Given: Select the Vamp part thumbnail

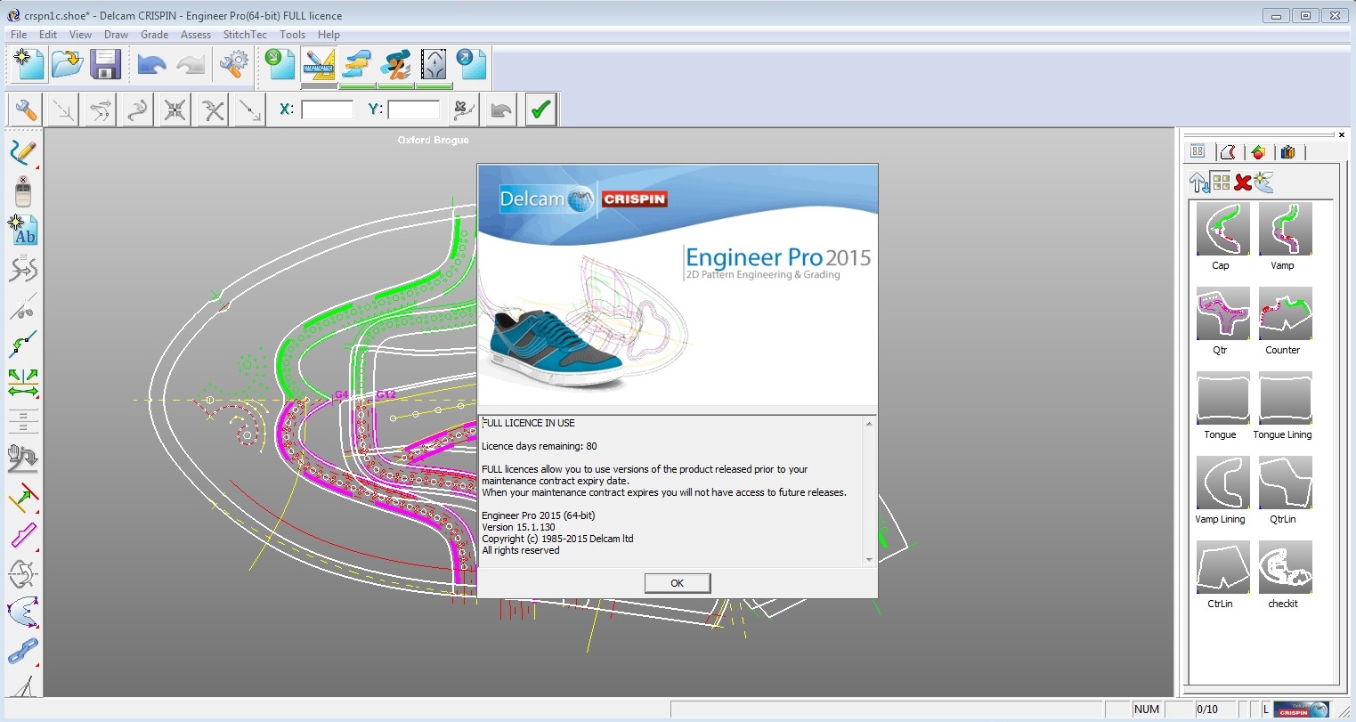Looking at the screenshot, I should 1285,229.
